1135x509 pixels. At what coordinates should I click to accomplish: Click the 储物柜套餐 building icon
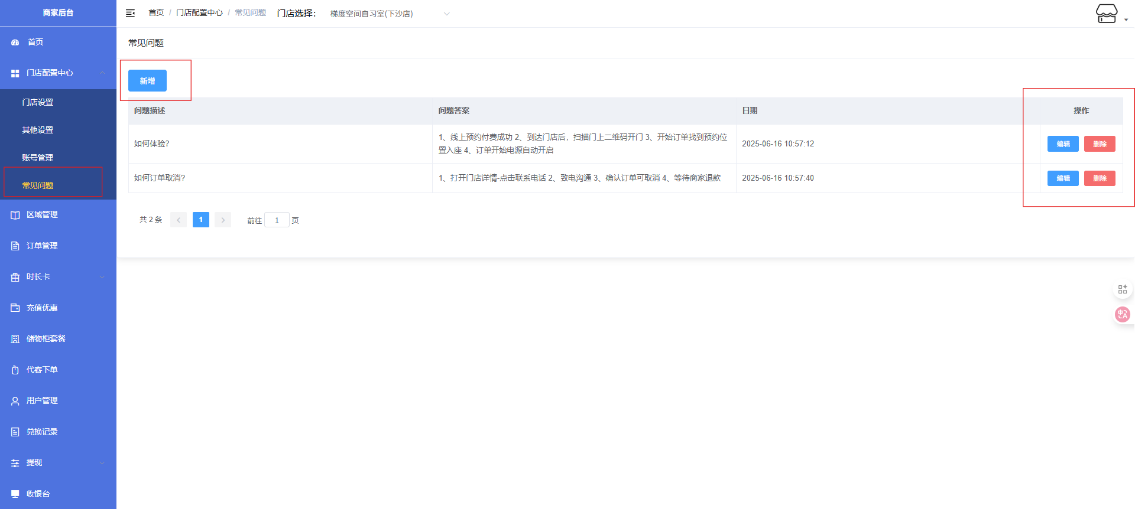coord(15,339)
